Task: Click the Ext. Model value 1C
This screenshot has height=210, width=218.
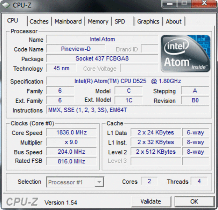Action: (129, 100)
